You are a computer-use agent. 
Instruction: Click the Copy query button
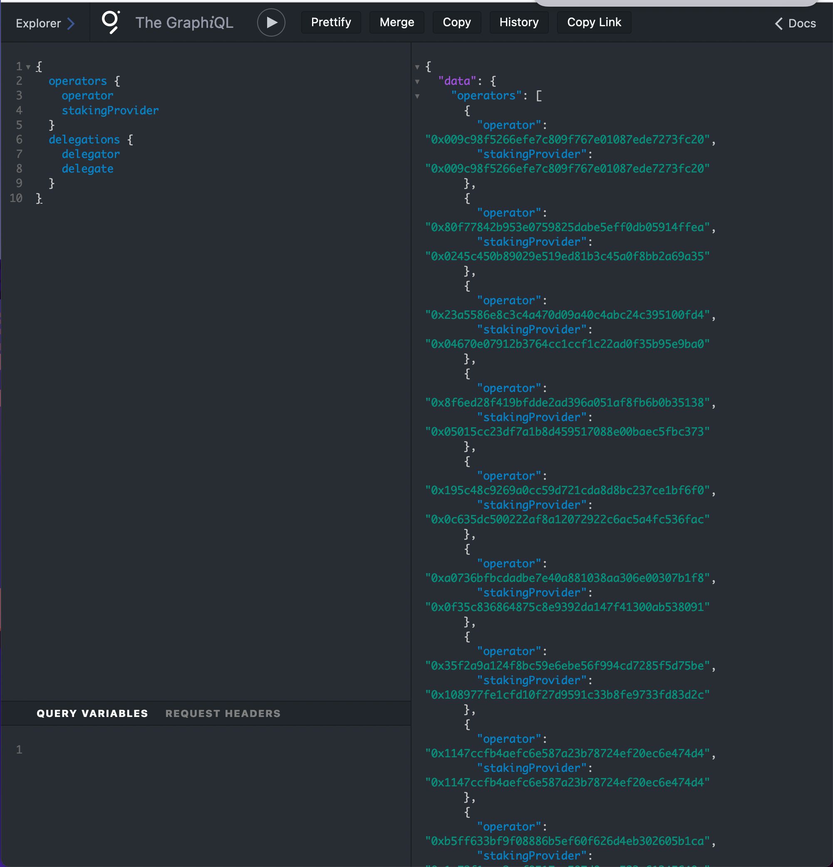[x=456, y=22]
